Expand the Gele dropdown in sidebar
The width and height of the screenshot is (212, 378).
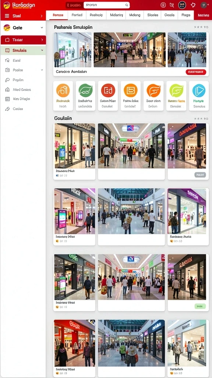click(42, 28)
